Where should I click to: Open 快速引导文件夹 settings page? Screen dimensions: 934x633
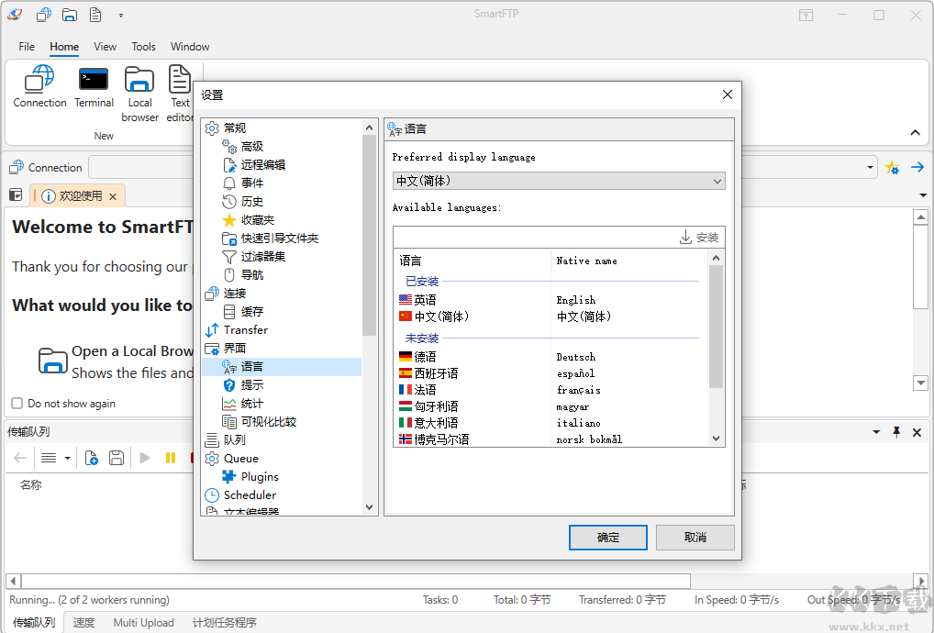(x=279, y=239)
